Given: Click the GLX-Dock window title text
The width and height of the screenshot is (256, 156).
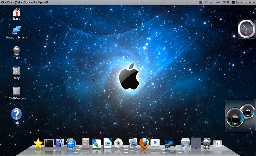Looking at the screenshot, I should click(25, 3).
